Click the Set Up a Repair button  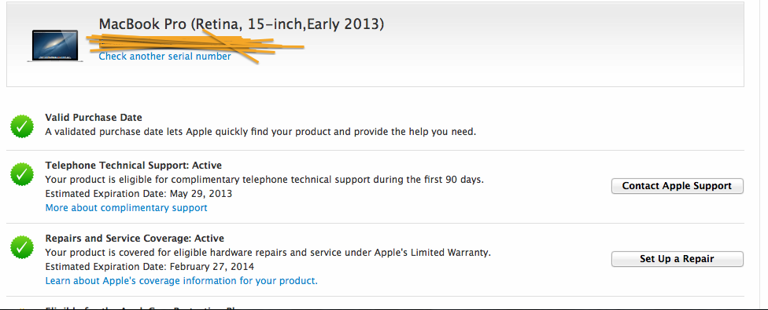point(677,259)
